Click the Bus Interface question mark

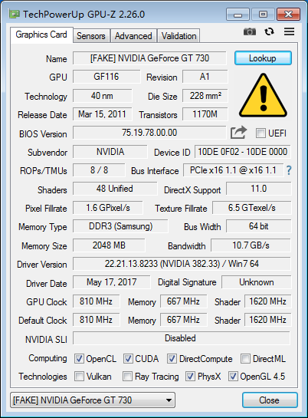[x=289, y=170]
